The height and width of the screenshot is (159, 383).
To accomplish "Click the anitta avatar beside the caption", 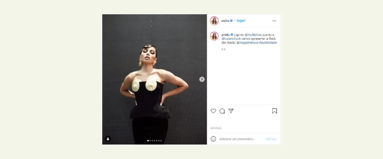I will 214,36.
